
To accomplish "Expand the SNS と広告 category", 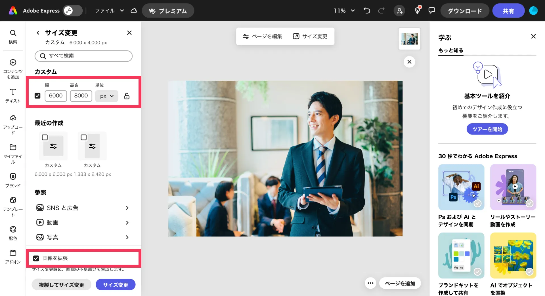I will point(82,208).
